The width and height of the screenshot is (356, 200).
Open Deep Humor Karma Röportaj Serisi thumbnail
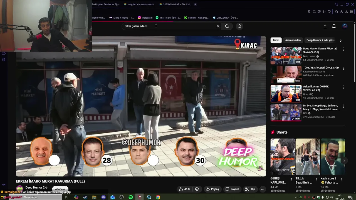(x=286, y=55)
